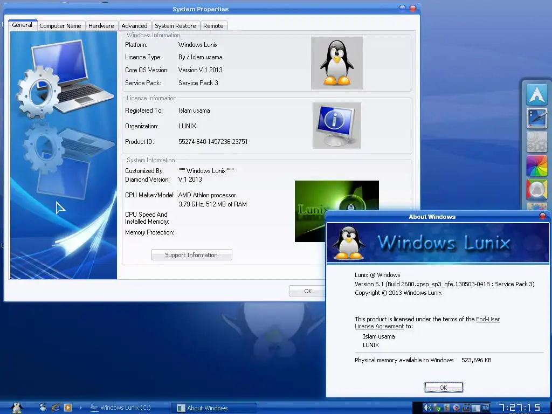The height and width of the screenshot is (414, 552).
Task: Click the 7:27:15 taskbar clock
Action: [x=520, y=408]
